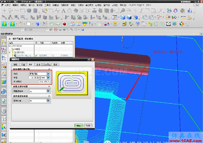Switch to the 空间范围 tab
203x143 pixels.
click(47, 64)
